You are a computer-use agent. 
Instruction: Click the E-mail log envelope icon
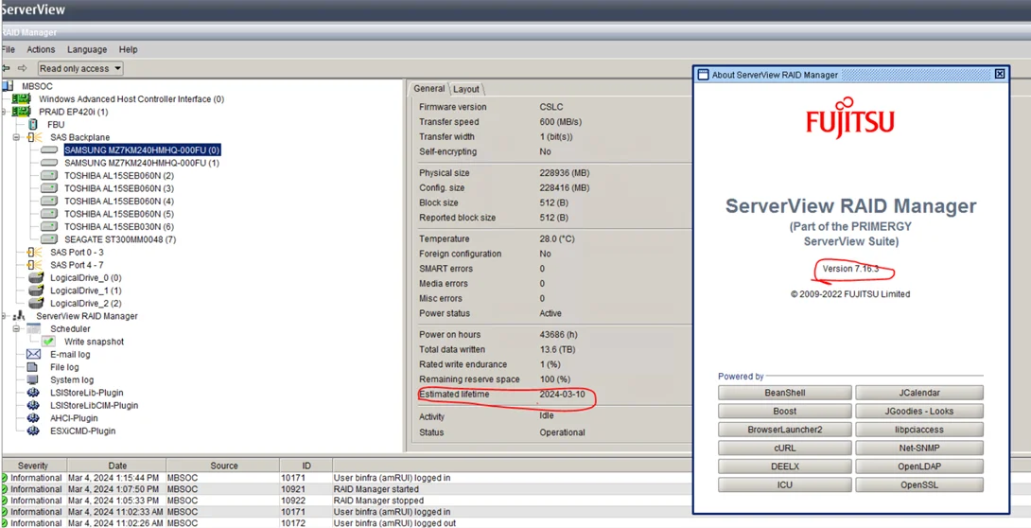tap(33, 355)
